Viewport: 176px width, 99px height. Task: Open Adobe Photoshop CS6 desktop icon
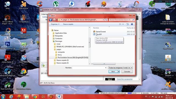click(x=7, y=45)
